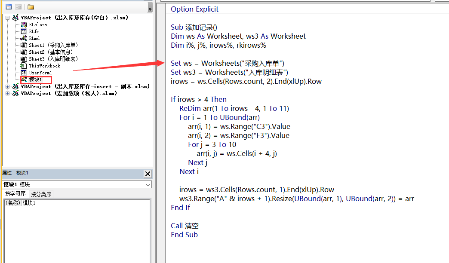
Task: Click the Dim i%, j%, irows% line
Action: click(218, 45)
